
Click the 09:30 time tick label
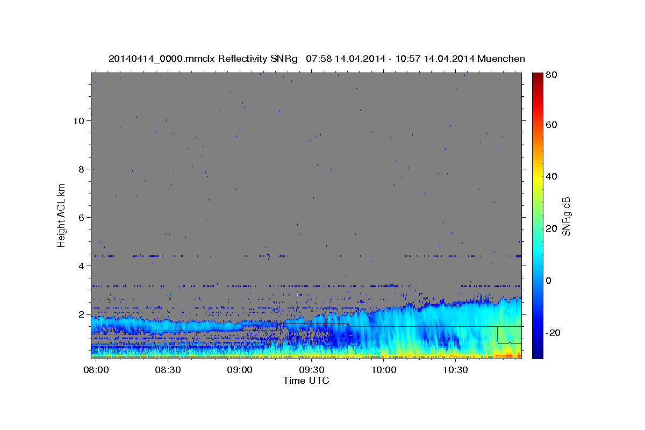[x=311, y=370]
